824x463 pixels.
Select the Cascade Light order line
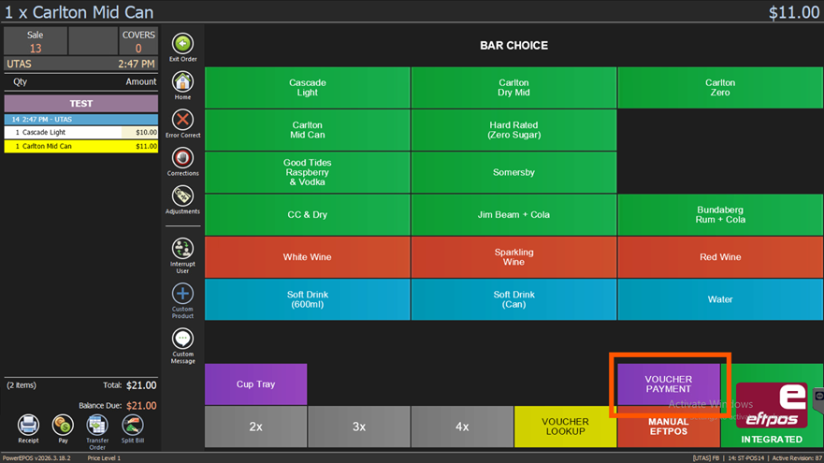[81, 133]
